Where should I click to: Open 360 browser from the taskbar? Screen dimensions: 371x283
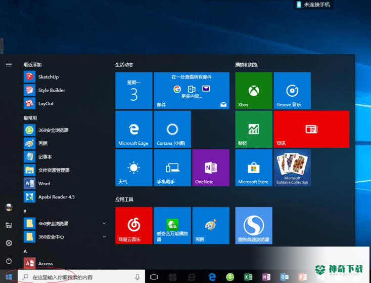pyautogui.click(x=230, y=277)
